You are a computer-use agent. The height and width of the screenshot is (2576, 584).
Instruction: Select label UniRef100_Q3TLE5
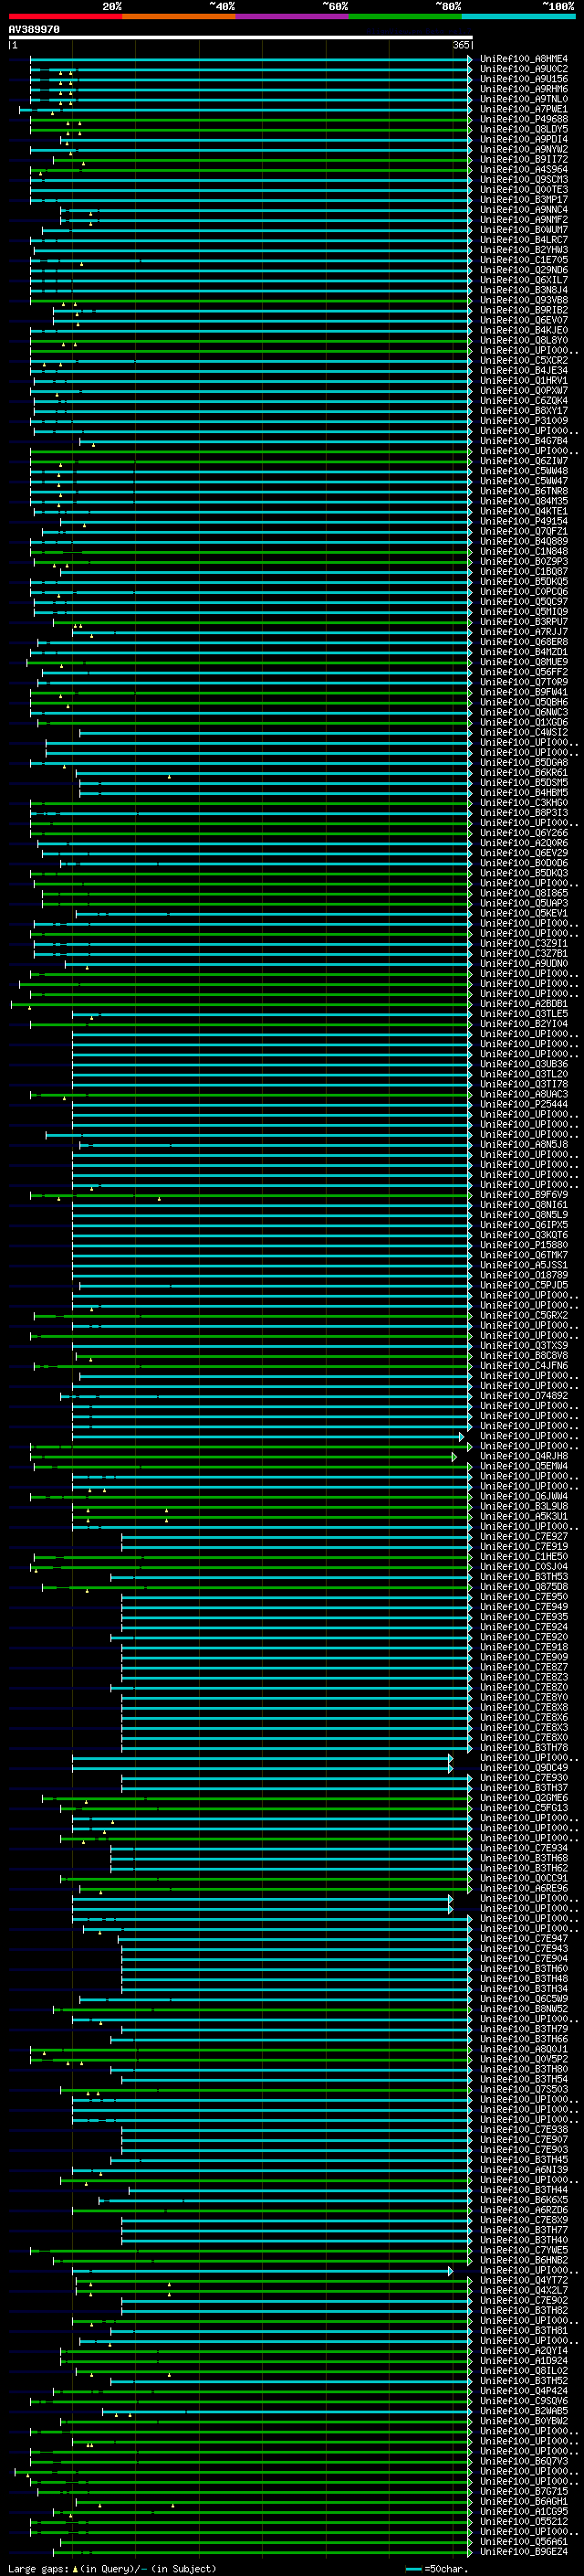pyautogui.click(x=523, y=1013)
